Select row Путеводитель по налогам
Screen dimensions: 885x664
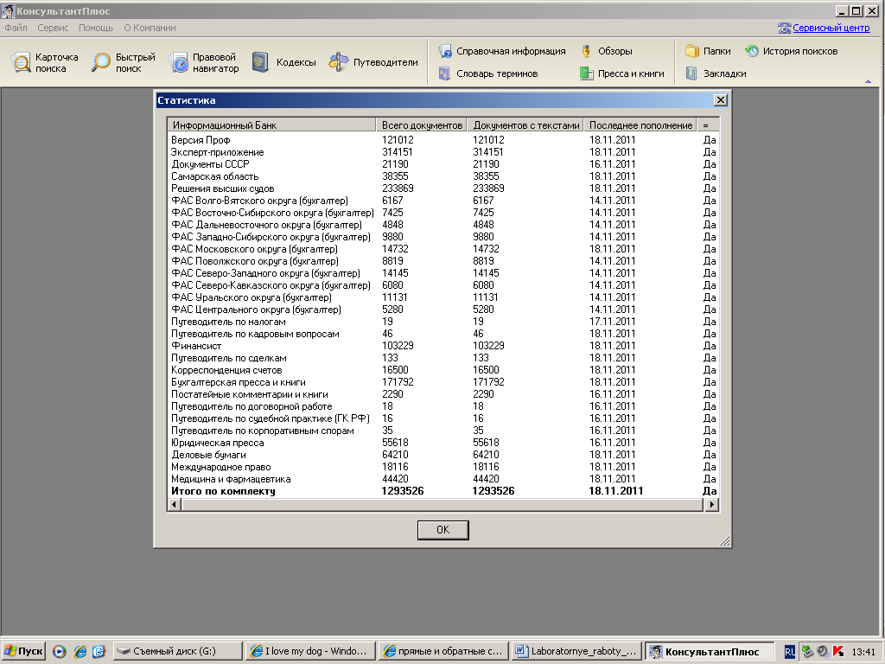[443, 322]
